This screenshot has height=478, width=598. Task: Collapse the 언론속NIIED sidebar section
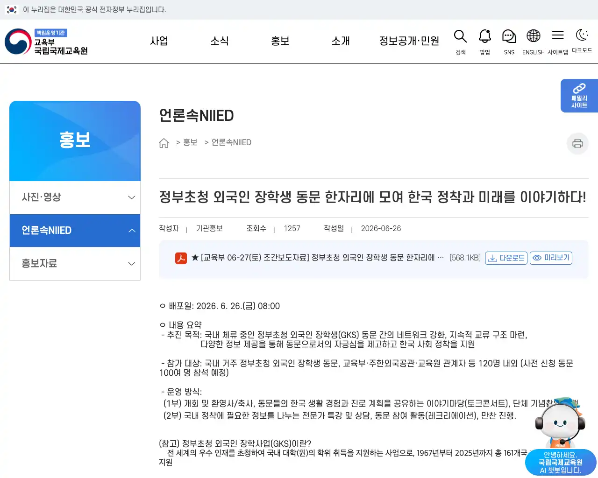coord(75,231)
